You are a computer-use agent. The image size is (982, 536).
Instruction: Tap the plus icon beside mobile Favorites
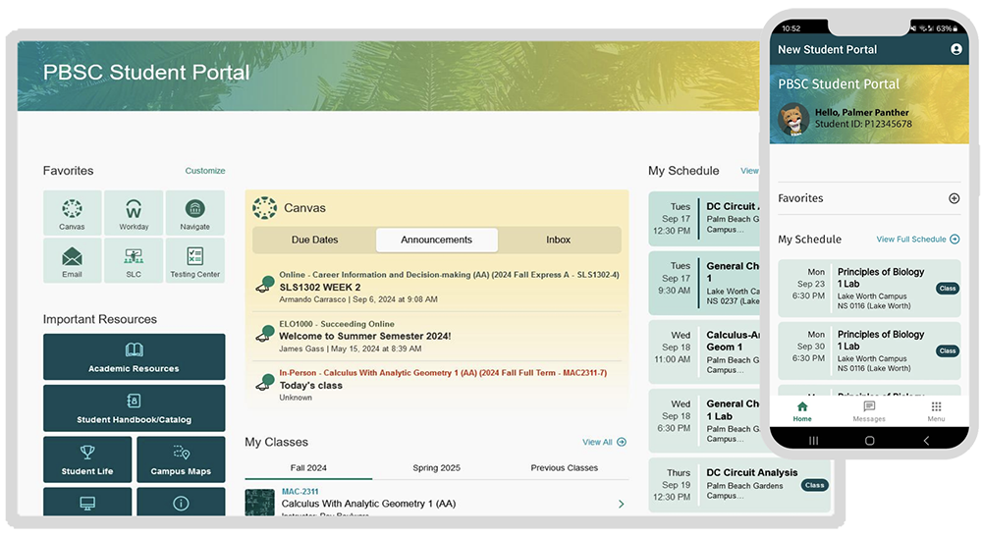[954, 198]
